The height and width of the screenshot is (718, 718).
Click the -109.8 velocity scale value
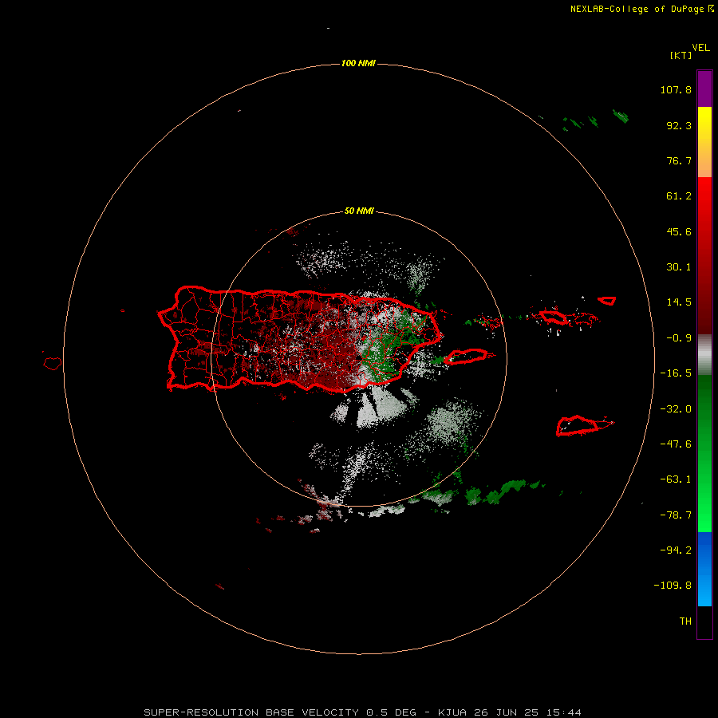pos(673,586)
